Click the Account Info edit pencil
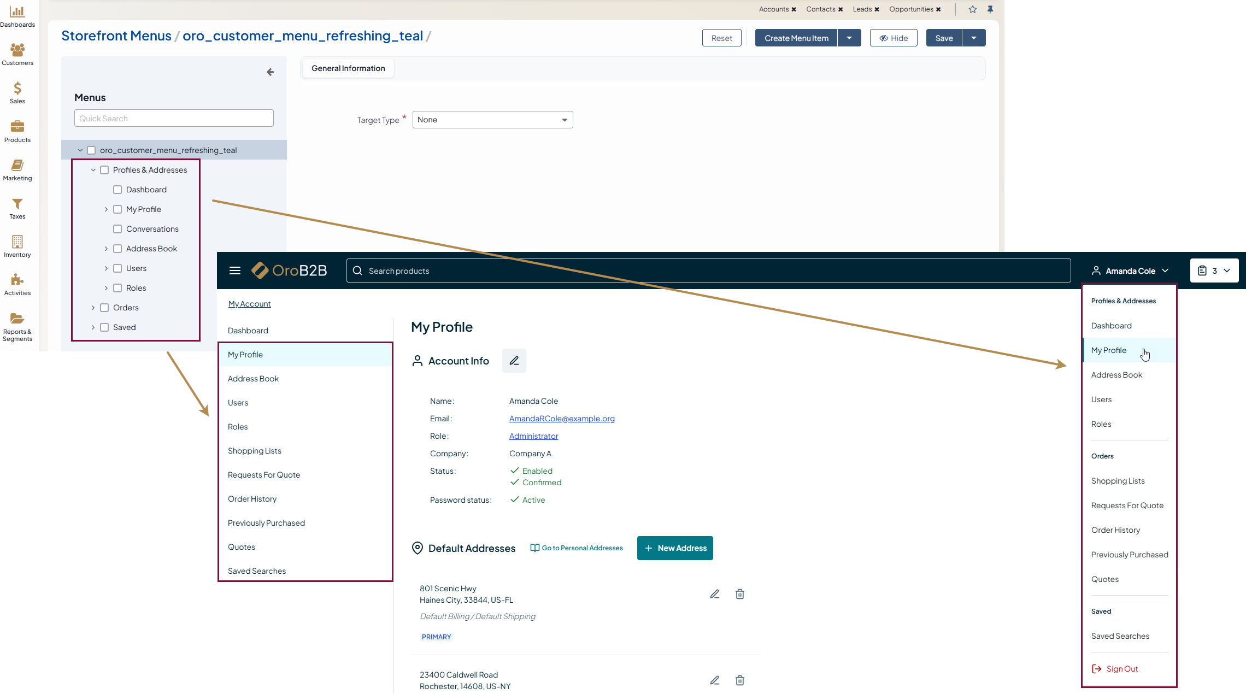The width and height of the screenshot is (1246, 694). (514, 361)
